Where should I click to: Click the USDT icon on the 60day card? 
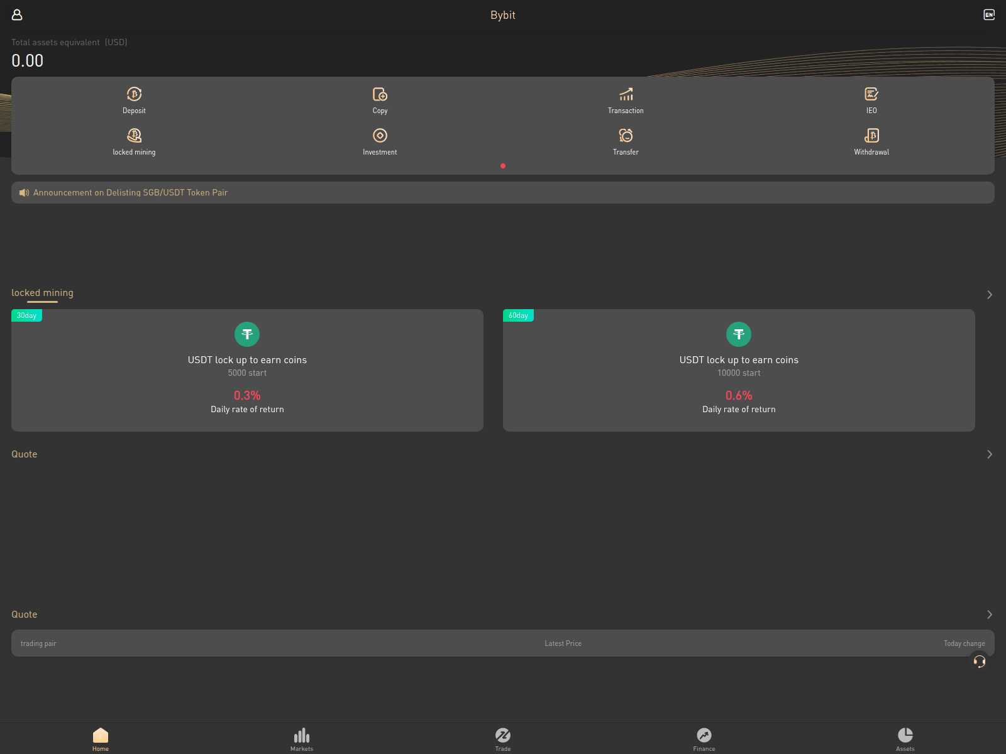739,334
